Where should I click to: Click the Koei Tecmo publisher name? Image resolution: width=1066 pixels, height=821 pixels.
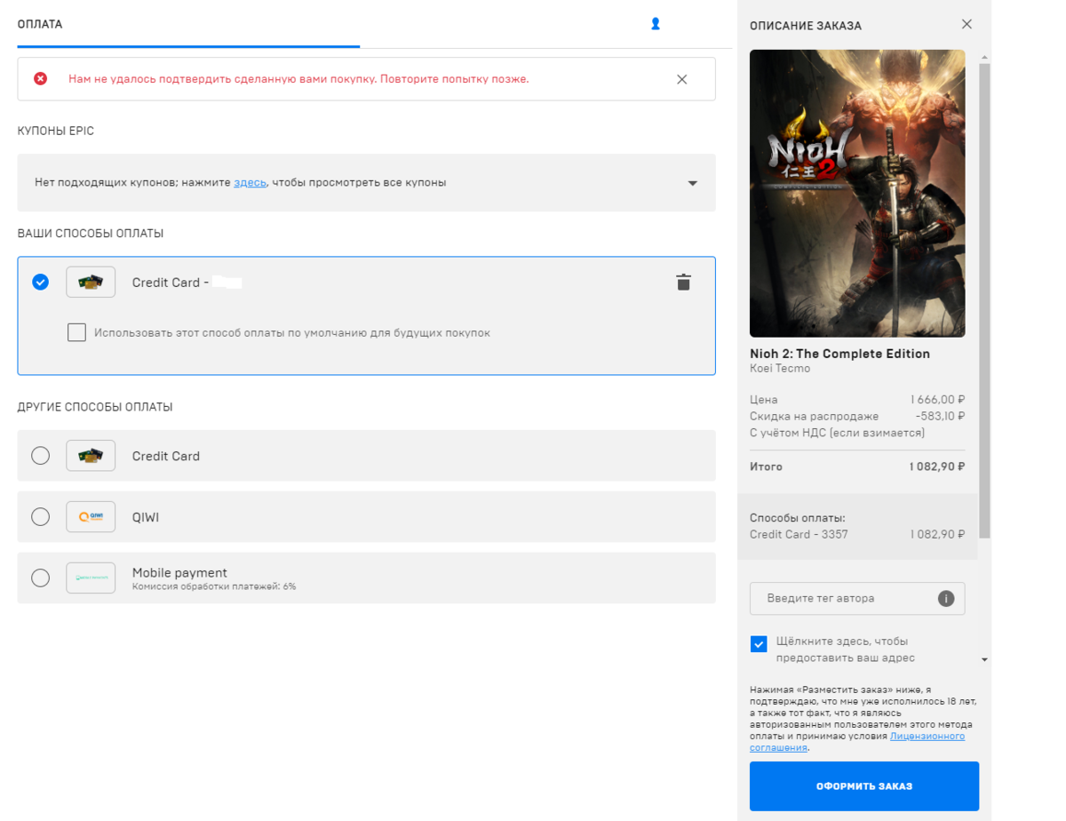[x=780, y=369]
